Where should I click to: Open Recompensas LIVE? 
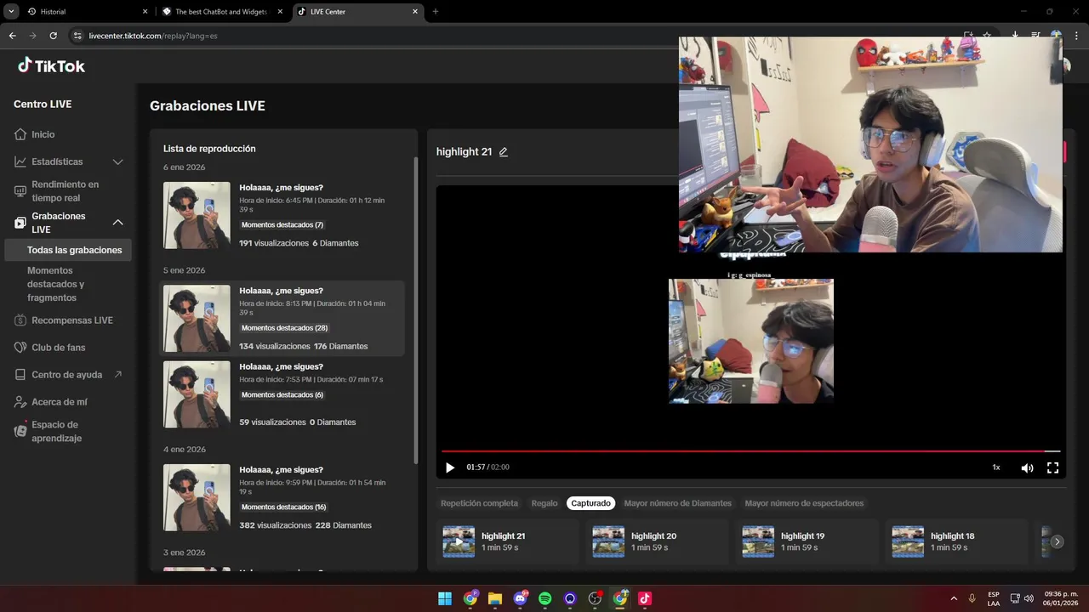[x=66, y=320]
